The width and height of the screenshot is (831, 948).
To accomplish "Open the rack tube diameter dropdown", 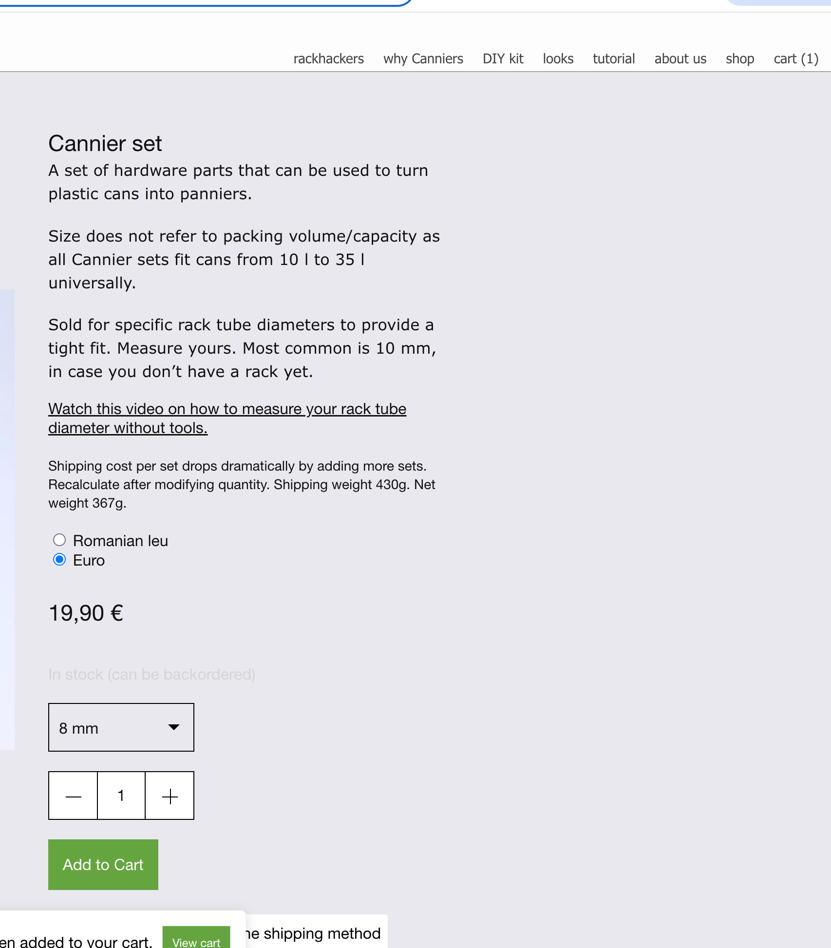I will [x=121, y=727].
